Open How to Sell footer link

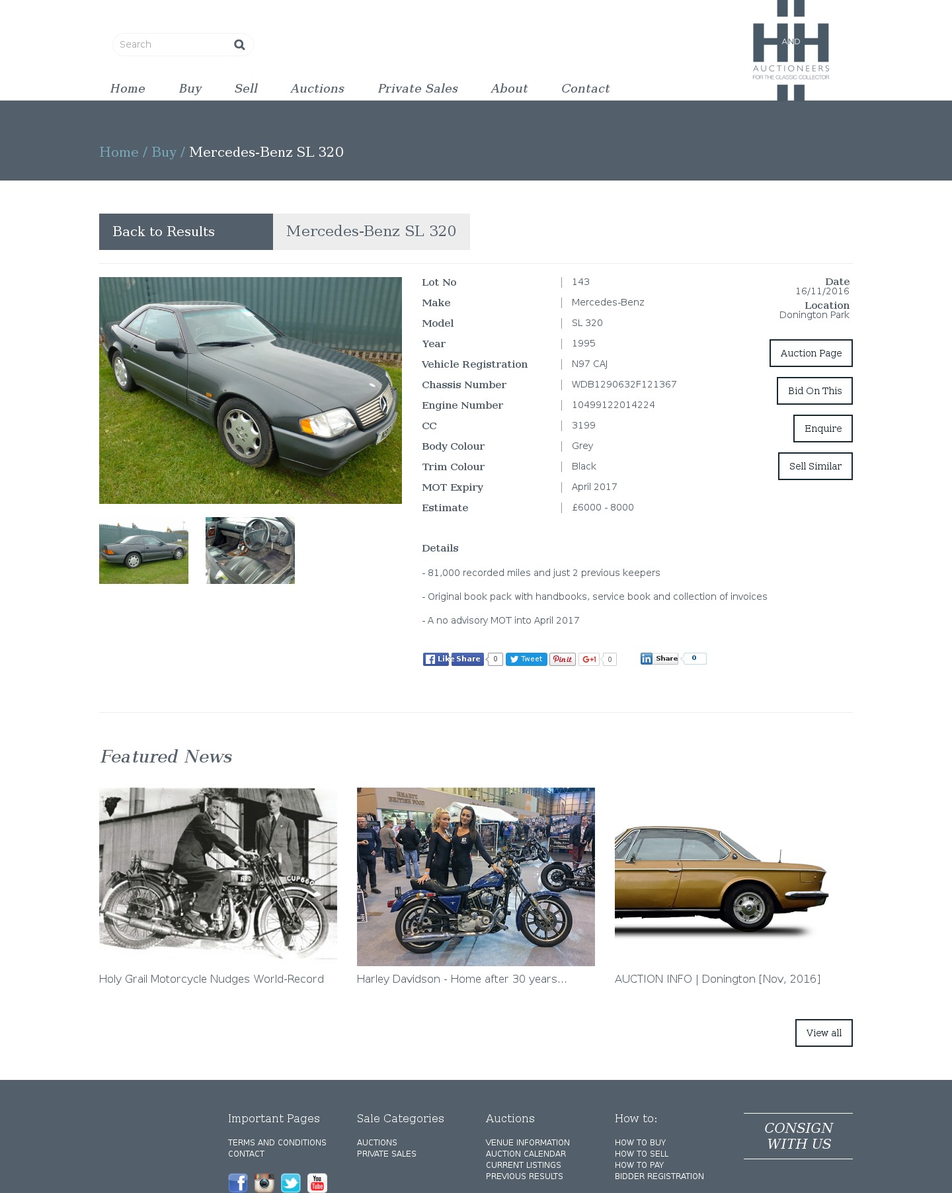coord(641,1154)
